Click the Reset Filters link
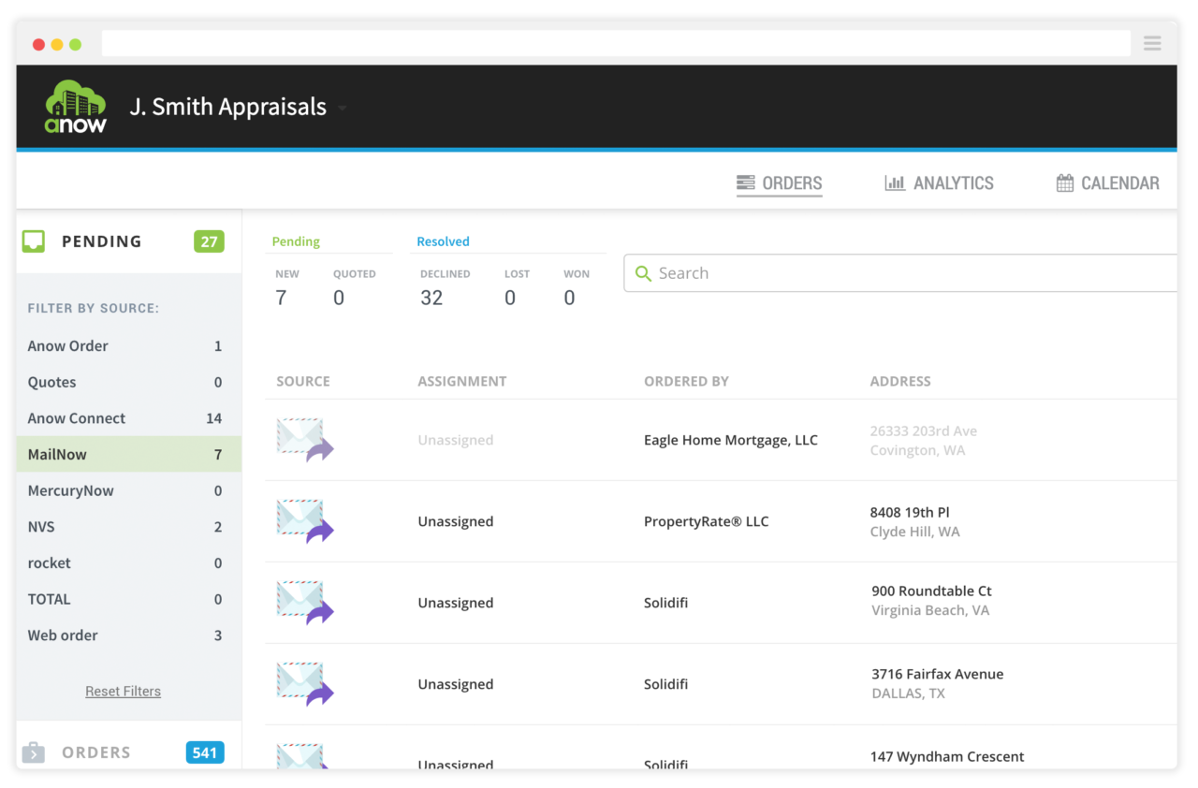 coord(123,692)
